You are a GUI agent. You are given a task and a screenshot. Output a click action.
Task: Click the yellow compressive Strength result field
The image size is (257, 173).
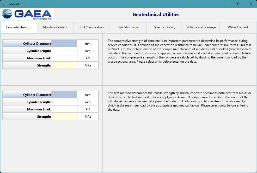coord(64,65)
